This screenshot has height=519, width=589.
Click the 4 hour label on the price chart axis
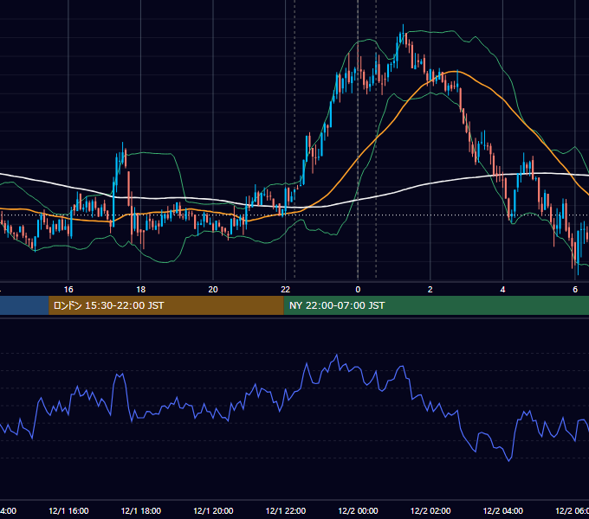pyautogui.click(x=502, y=290)
